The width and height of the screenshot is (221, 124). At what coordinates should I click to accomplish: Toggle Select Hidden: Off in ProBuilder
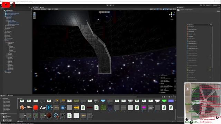pyautogui.click(x=193, y=48)
